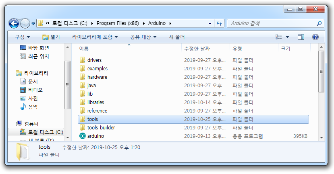
Task: Click the examples folder icon
Action: [x=82, y=68]
